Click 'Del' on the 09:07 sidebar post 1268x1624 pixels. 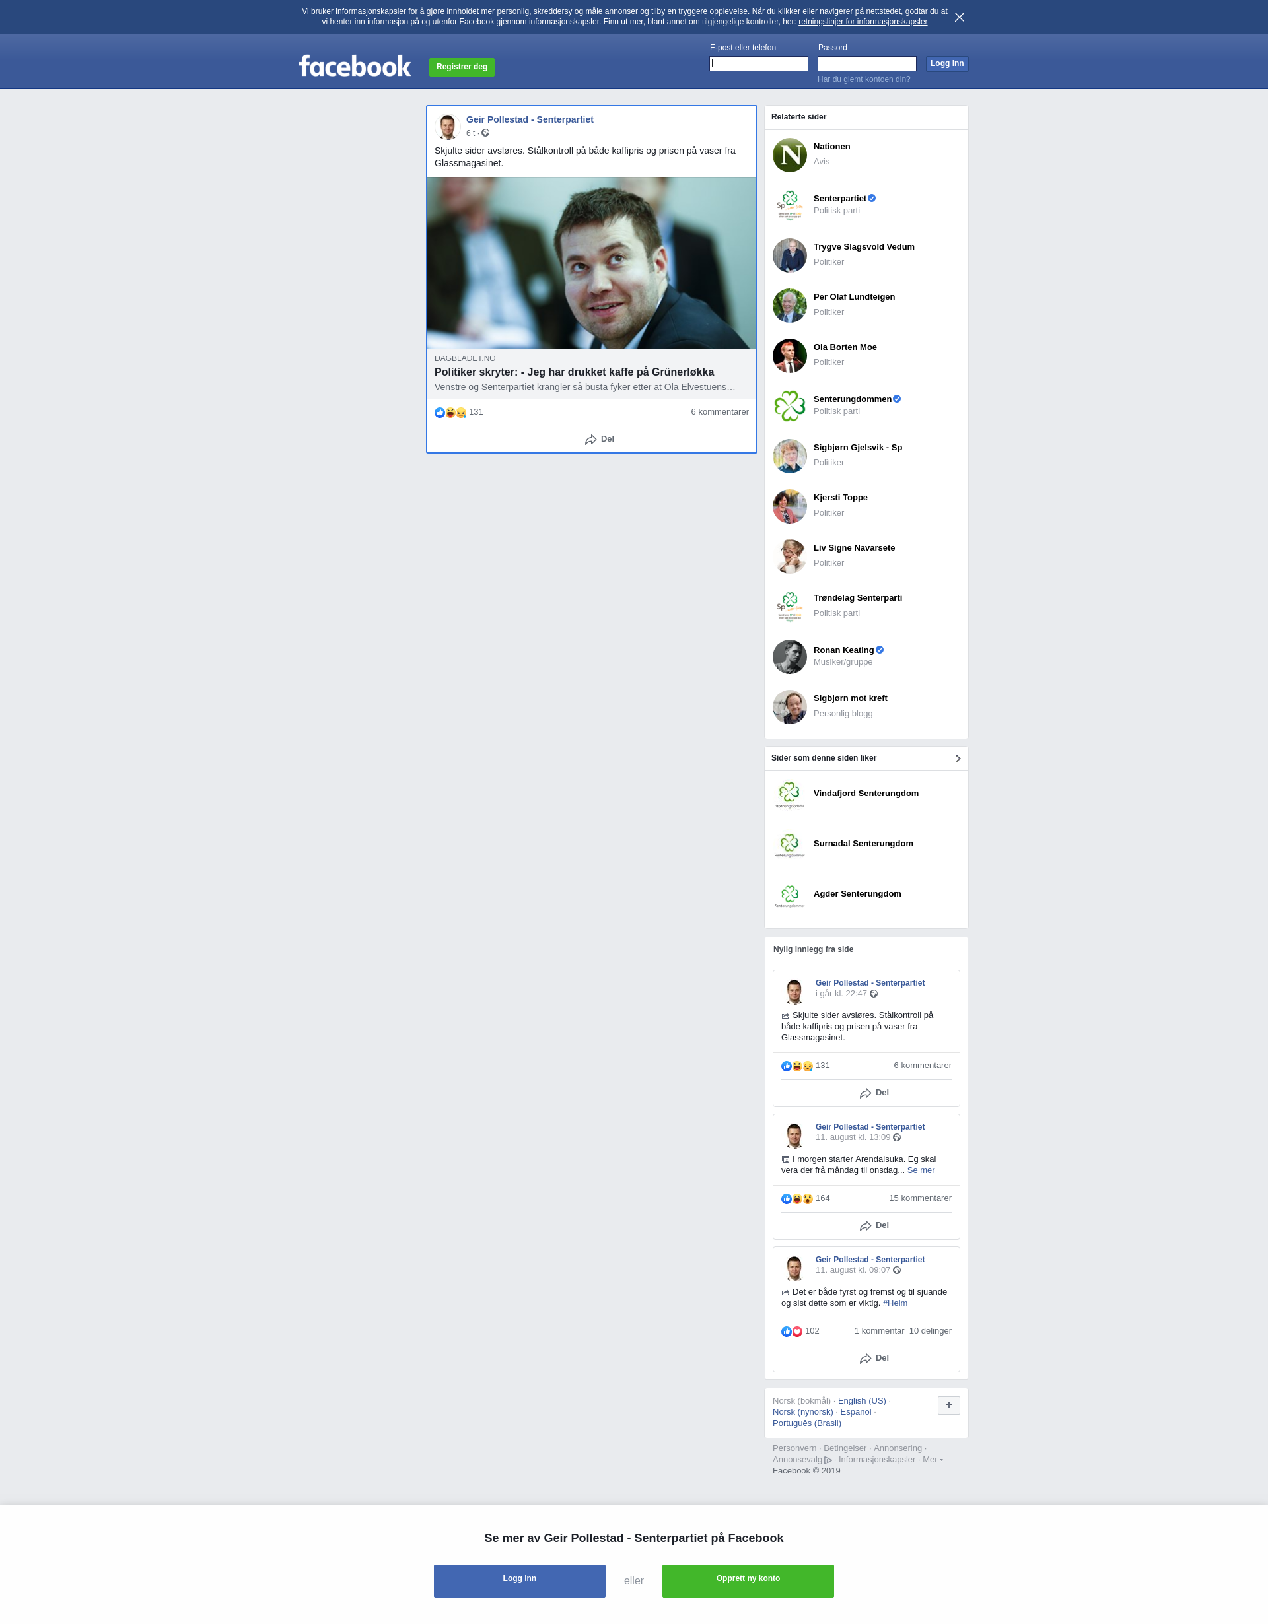874,1358
